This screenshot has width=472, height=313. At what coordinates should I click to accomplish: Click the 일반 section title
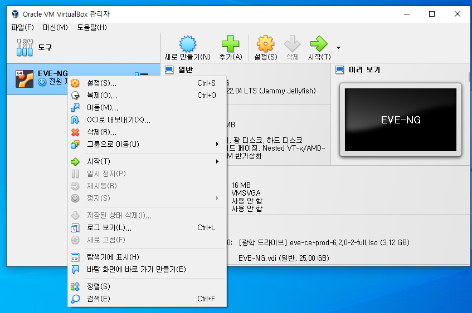pos(186,69)
